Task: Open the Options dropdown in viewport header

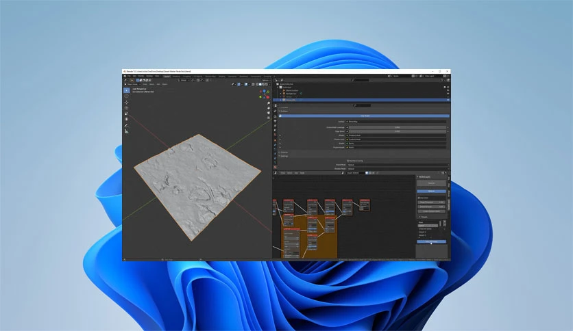Action: 266,80
